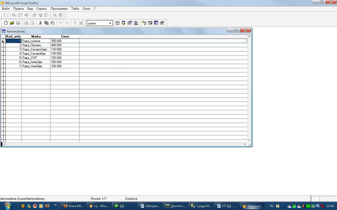Click the price cell 350 000
Screen dimensions: 337x210
click(x=65, y=41)
